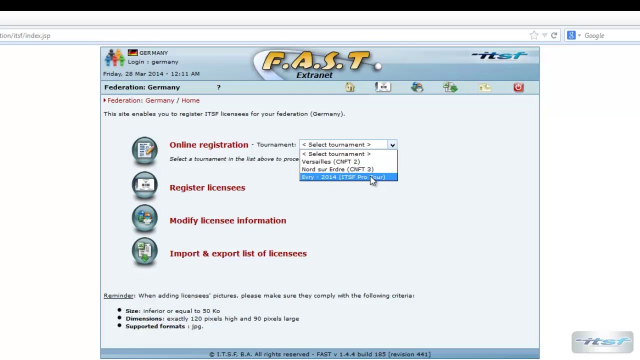The width and height of the screenshot is (640, 360).
Task: Click the footer copyright version text
Action: pyautogui.click(x=320, y=354)
